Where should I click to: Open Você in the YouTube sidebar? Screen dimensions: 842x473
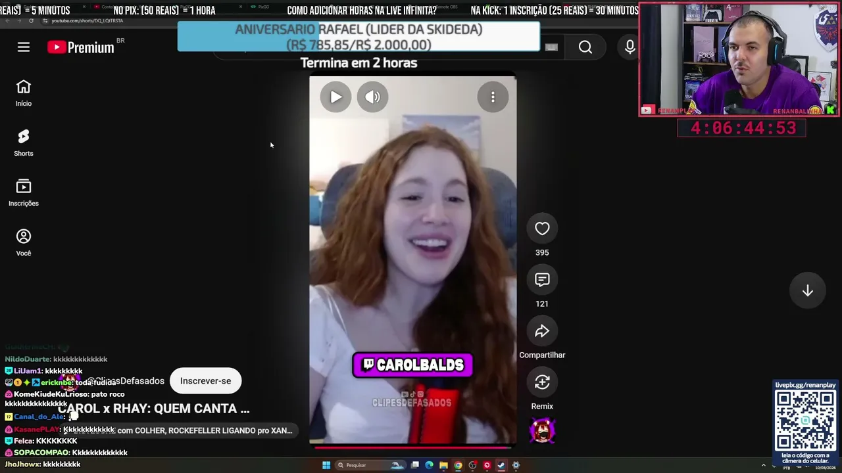click(x=24, y=243)
